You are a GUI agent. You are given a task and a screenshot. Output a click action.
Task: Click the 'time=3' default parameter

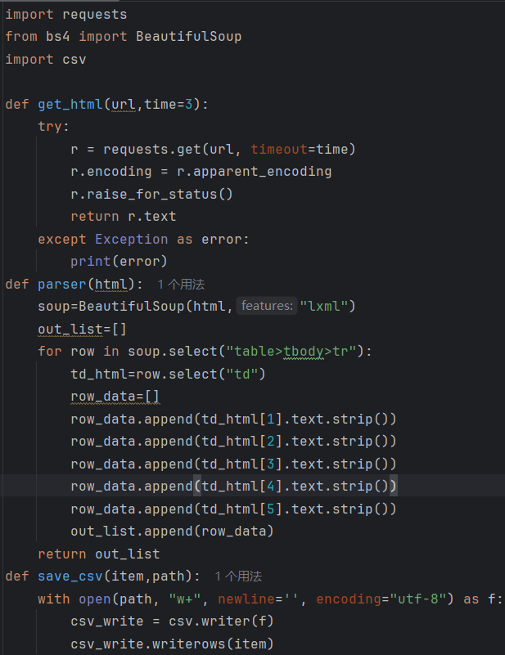[x=168, y=104]
